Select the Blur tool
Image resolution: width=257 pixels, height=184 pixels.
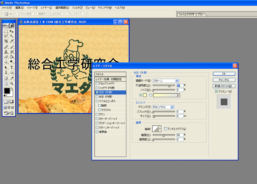(x=6, y=62)
